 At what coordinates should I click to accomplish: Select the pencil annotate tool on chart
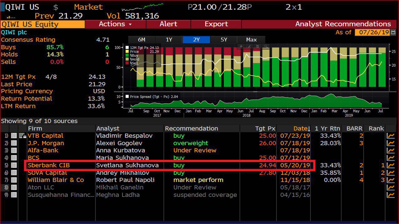point(249,46)
